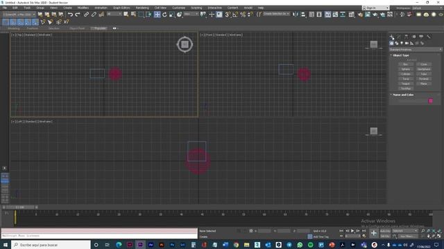Toggle the Angle Snap icon
The height and width of the screenshot is (249, 444).
235,15
